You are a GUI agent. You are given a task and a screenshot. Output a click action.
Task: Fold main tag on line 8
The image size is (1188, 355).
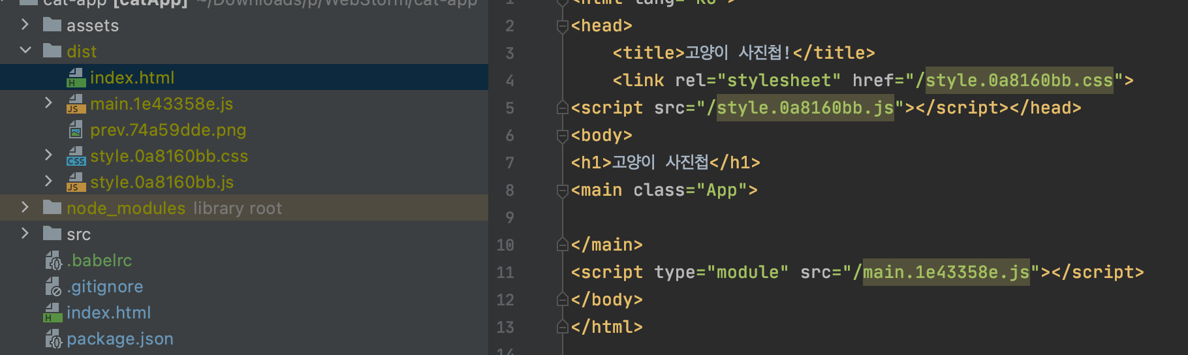point(562,191)
